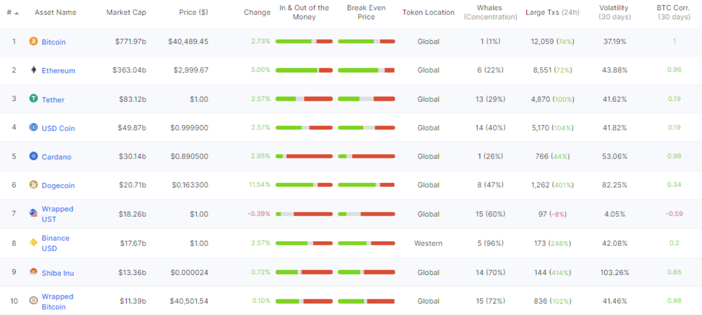Screen dimensions: 702x315
Task: Click Bitcoin's market cap $771.97b
Action: [130, 42]
